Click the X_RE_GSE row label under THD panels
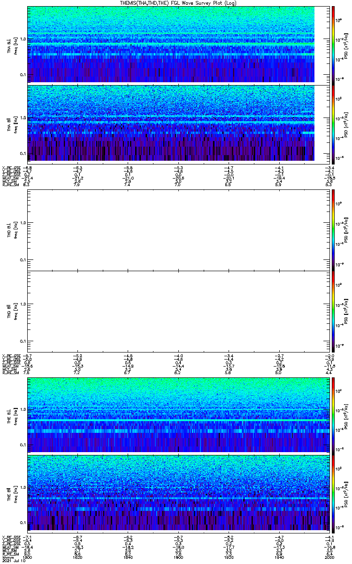This screenshot has height=564, width=352. click(11, 355)
